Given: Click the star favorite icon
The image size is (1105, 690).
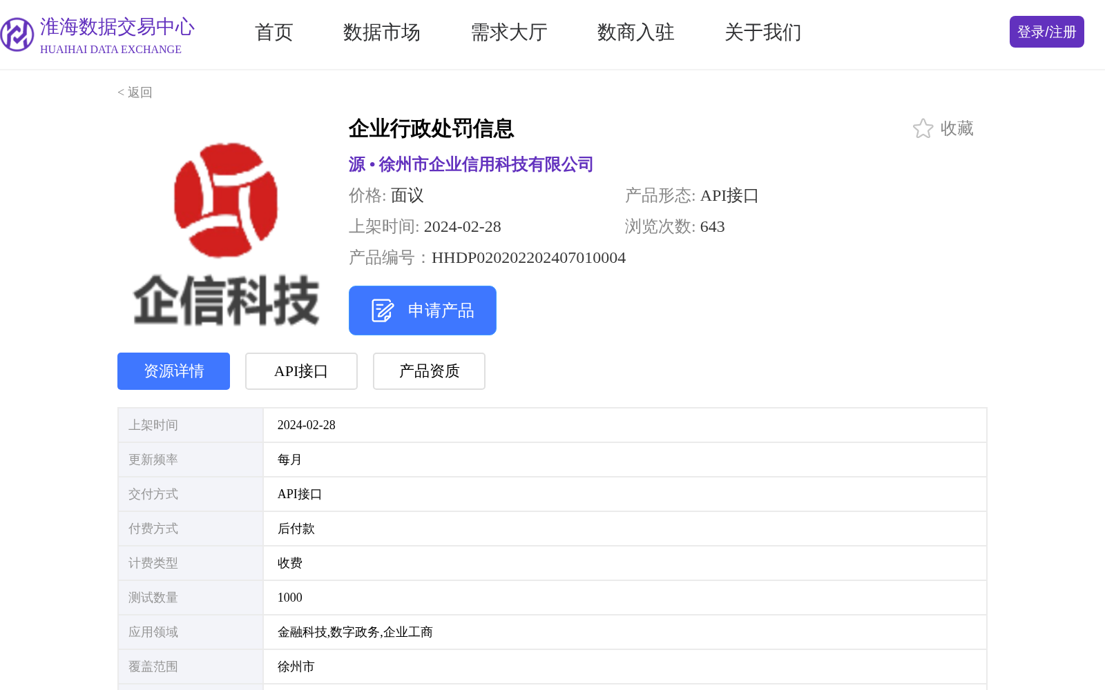Looking at the screenshot, I should [923, 128].
